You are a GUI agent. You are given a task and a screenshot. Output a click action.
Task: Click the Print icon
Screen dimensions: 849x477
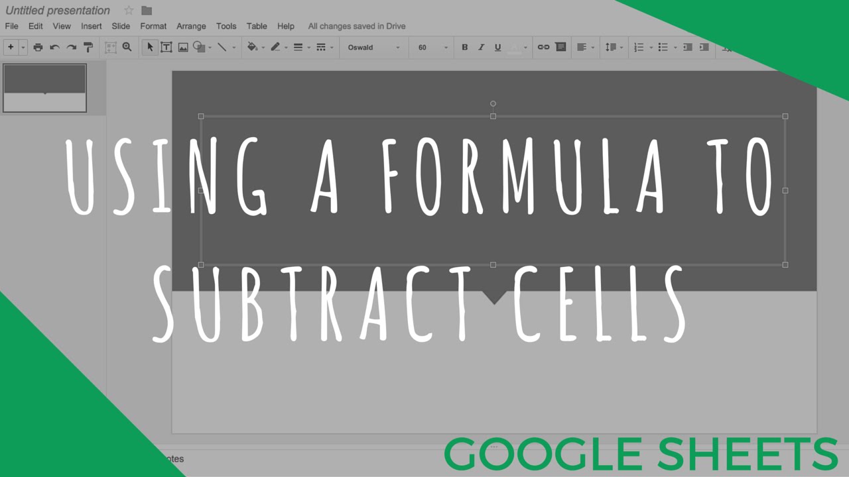[38, 47]
